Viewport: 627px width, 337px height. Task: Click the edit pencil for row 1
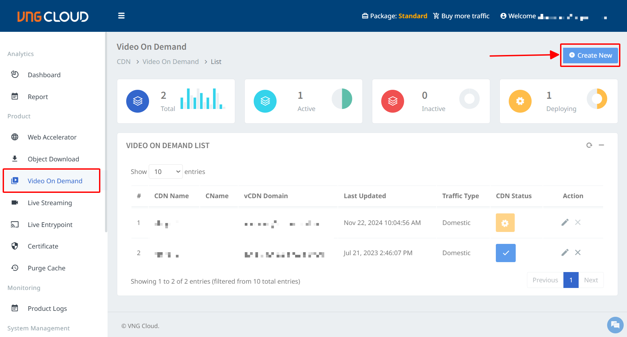[x=565, y=222]
